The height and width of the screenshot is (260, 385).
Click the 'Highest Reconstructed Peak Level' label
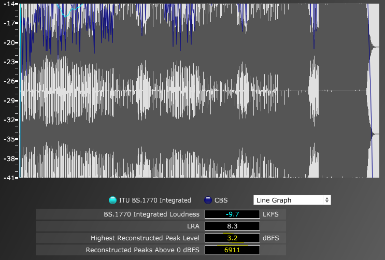tap(145, 238)
